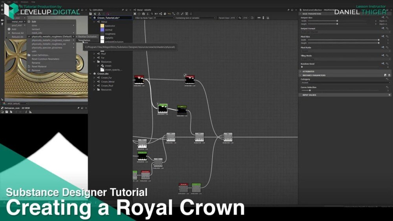Click the camera icon in 3D view sidebar
393x221 pixels.
(2, 20)
